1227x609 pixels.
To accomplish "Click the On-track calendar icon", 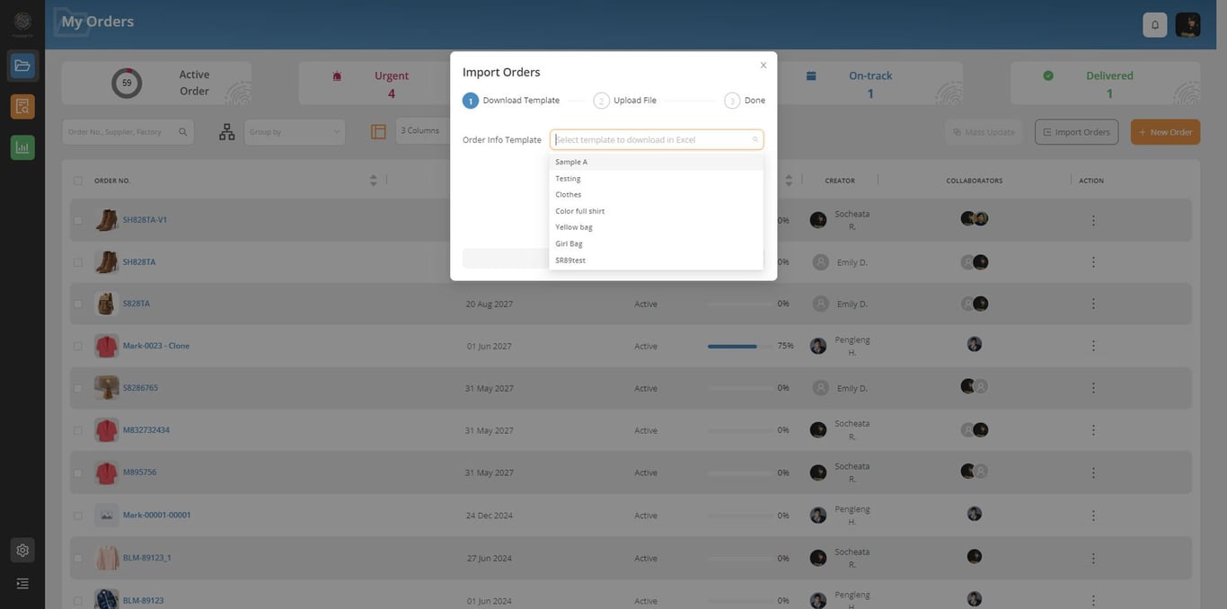I will pos(811,75).
